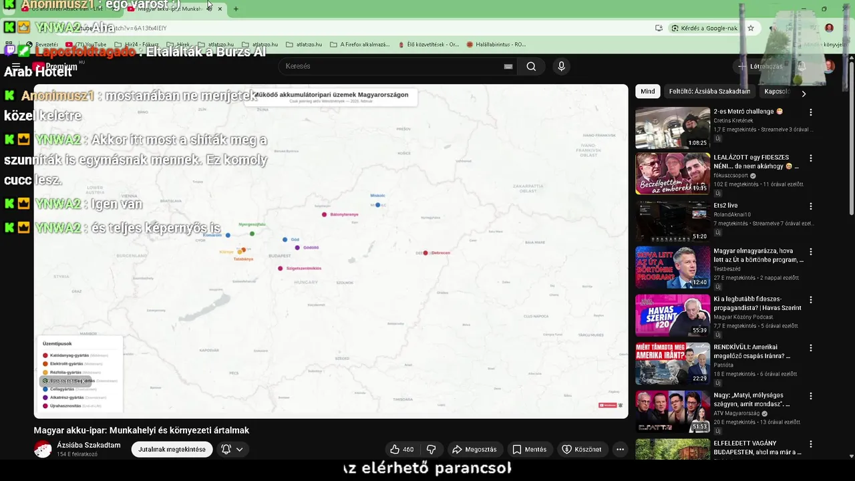Expand subscription notification dropdown chevron

pos(239,450)
